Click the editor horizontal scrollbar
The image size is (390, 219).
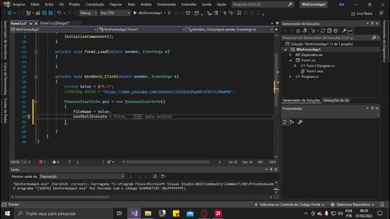tap(168, 162)
